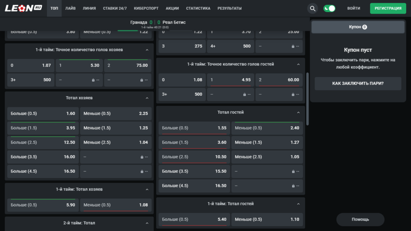This screenshot has height=231, width=411.
Task: Select Меньше (1.5) odds 1.27 for guests
Action: click(x=267, y=142)
